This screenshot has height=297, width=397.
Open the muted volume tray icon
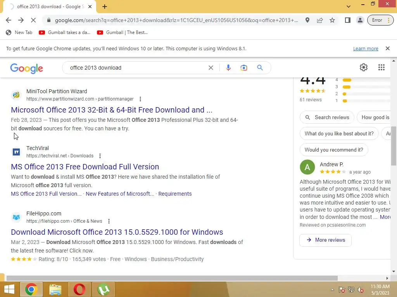(x=361, y=290)
